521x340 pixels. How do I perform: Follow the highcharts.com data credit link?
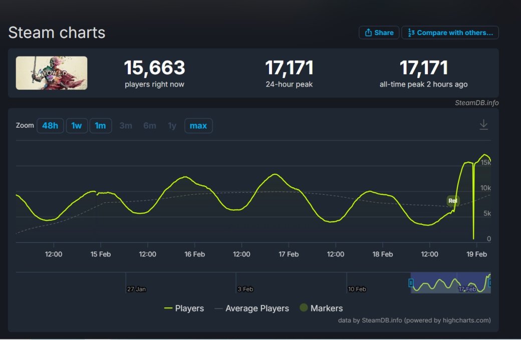pos(414,320)
